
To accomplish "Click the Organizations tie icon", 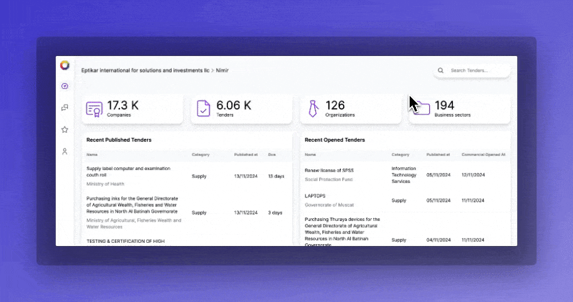I will coord(313,109).
